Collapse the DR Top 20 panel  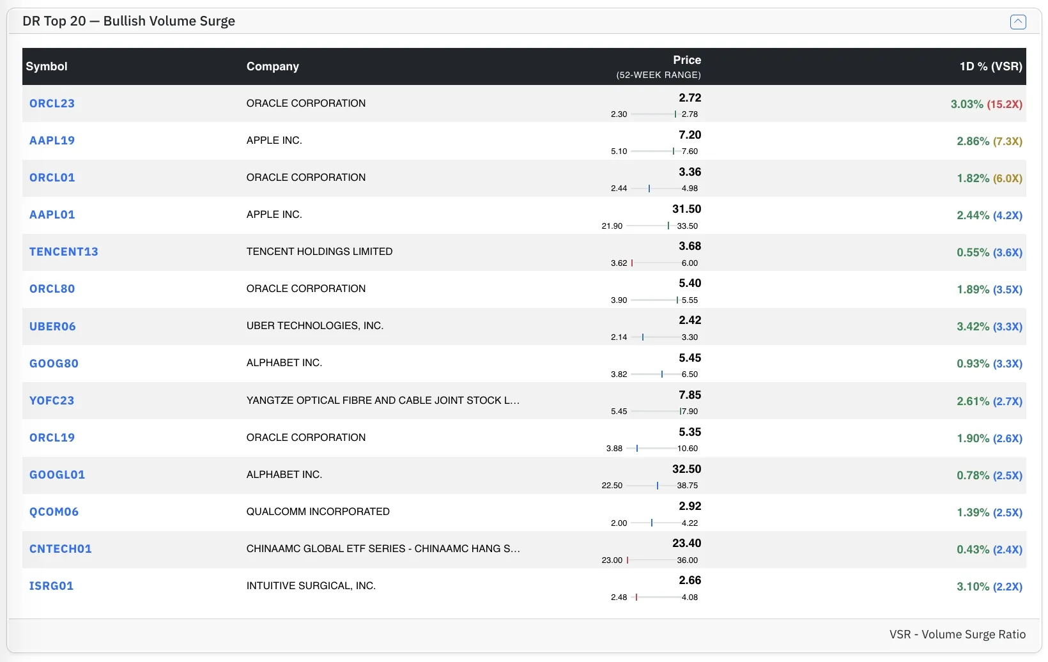coord(1018,22)
